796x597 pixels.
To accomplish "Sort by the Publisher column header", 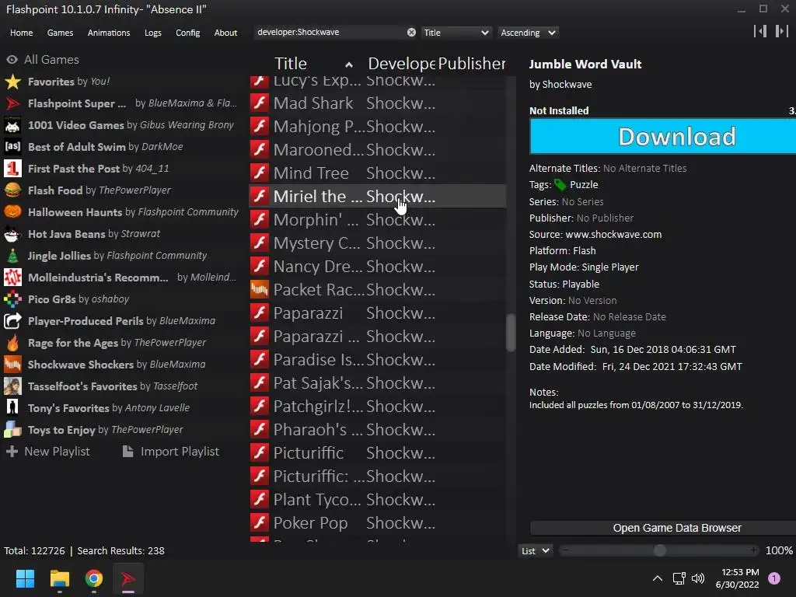I will tap(472, 64).
